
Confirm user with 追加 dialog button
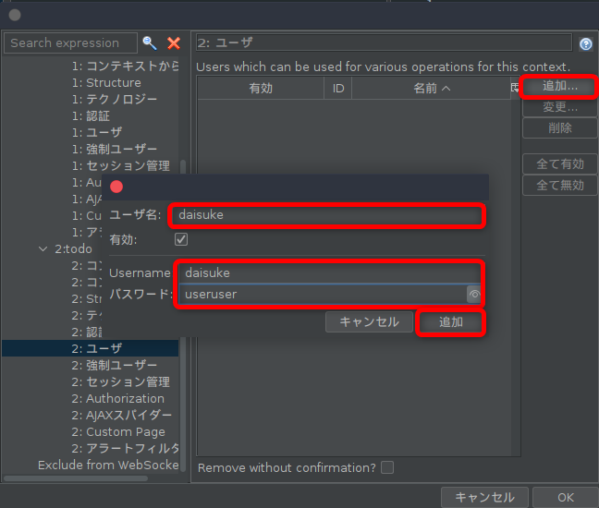click(451, 322)
